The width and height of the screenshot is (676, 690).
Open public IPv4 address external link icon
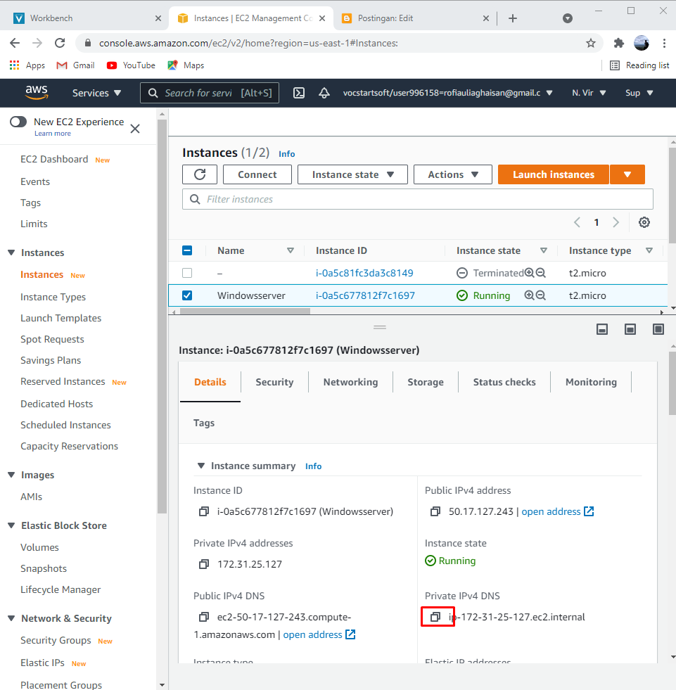[x=589, y=511]
